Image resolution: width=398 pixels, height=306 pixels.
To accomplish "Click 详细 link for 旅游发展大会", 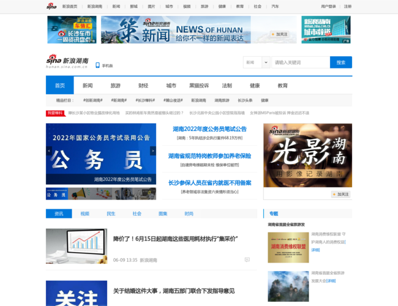I will pos(331,281).
